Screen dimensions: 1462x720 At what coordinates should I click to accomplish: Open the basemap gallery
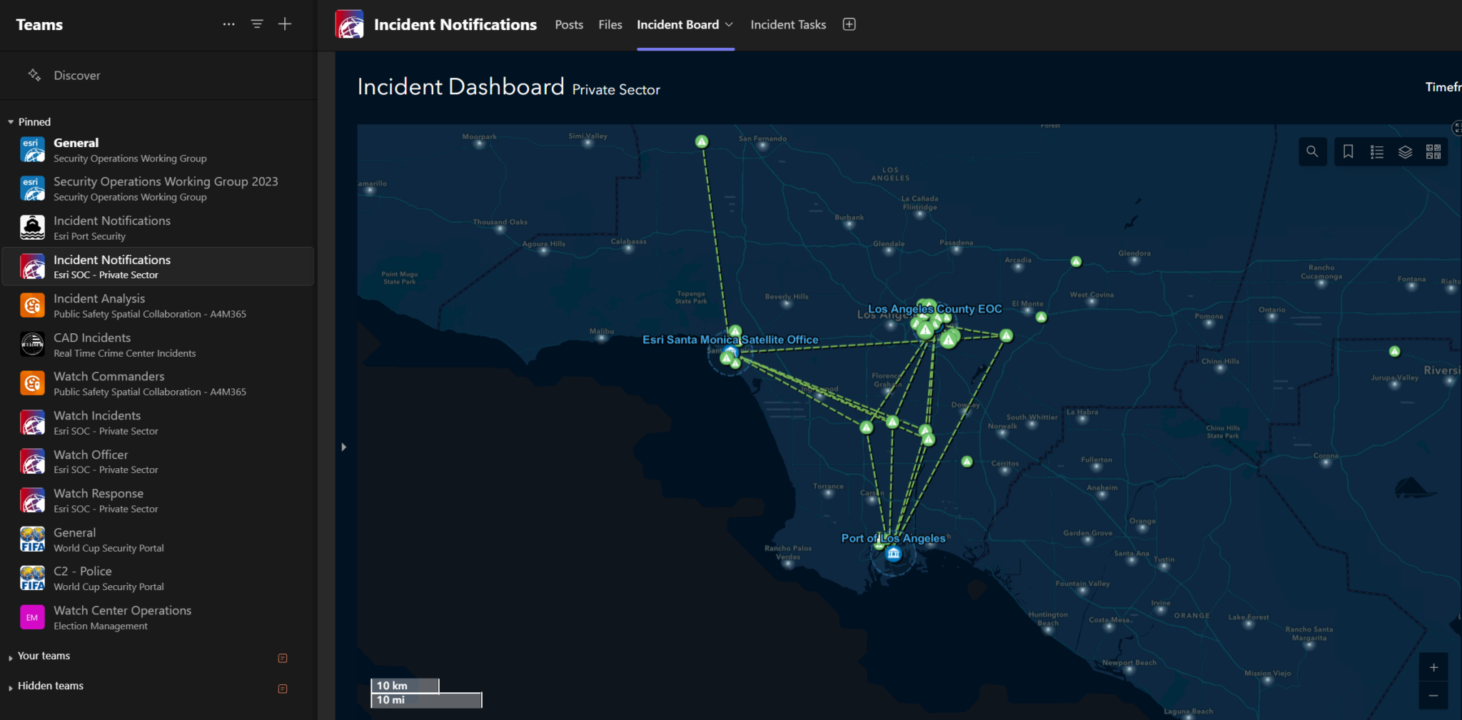tap(1433, 151)
